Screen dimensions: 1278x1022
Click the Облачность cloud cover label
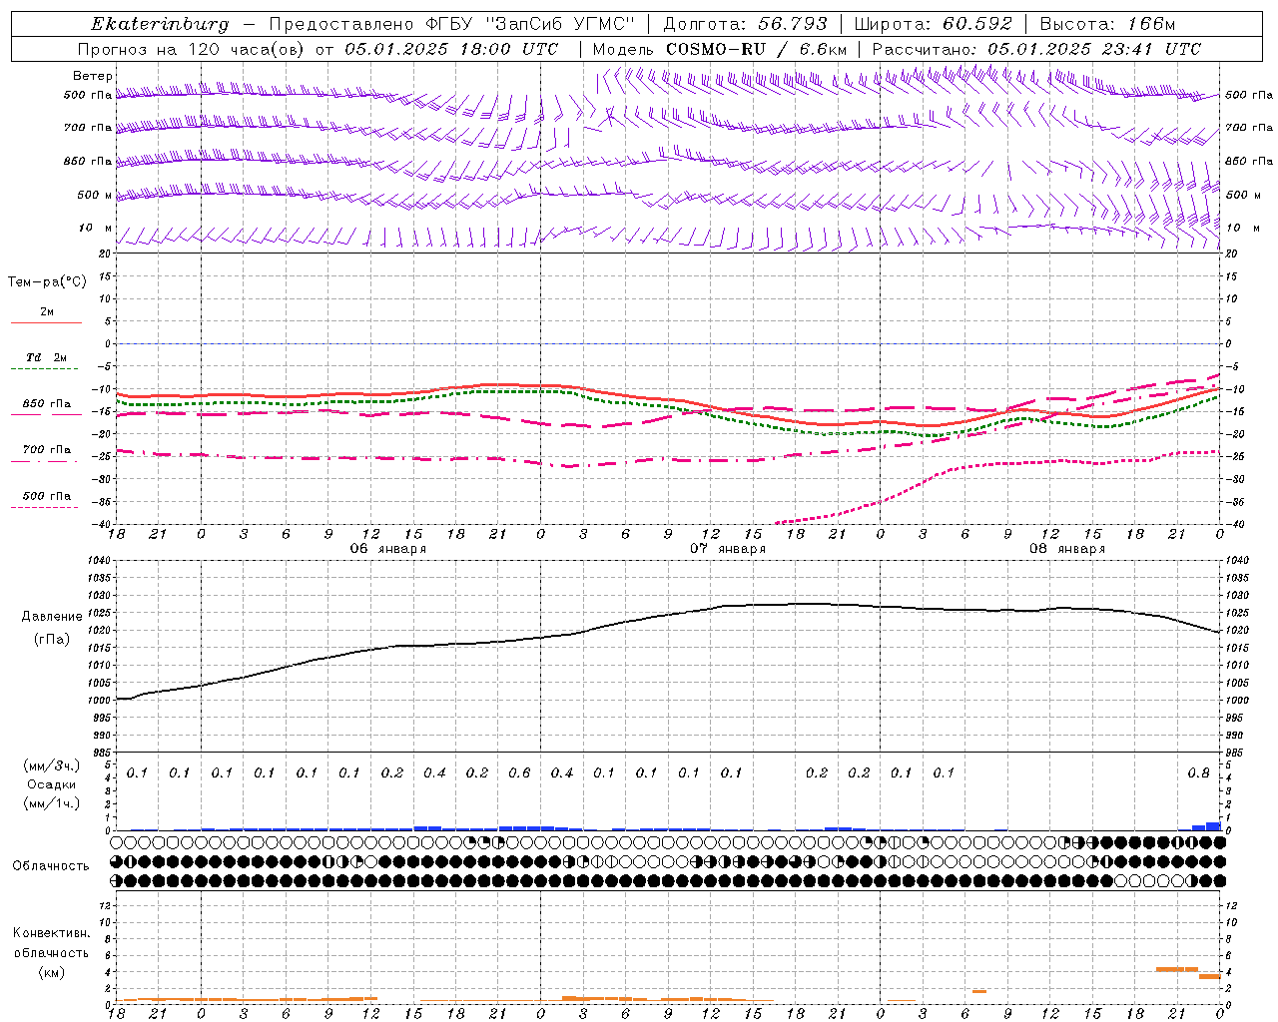[51, 866]
